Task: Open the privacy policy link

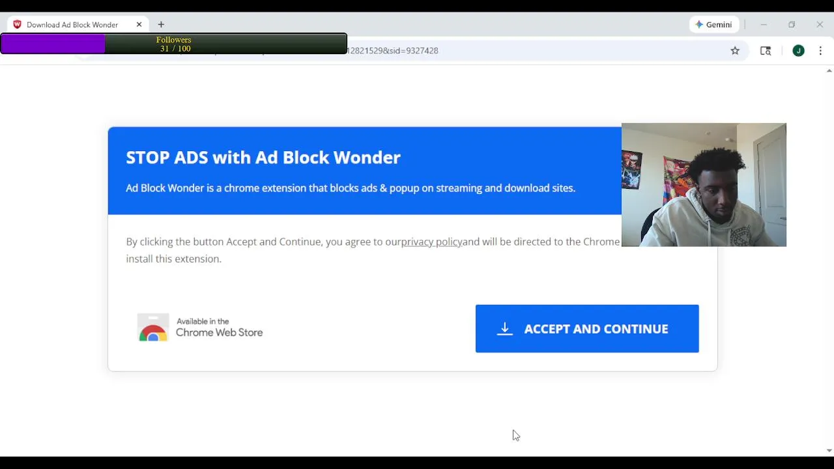Action: click(x=431, y=242)
